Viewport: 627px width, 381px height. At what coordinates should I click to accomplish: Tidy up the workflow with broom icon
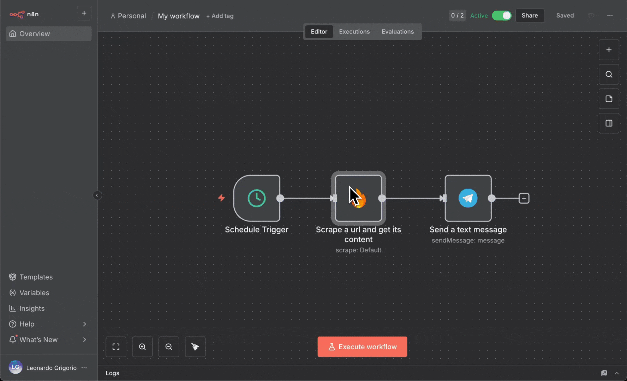[195, 346]
